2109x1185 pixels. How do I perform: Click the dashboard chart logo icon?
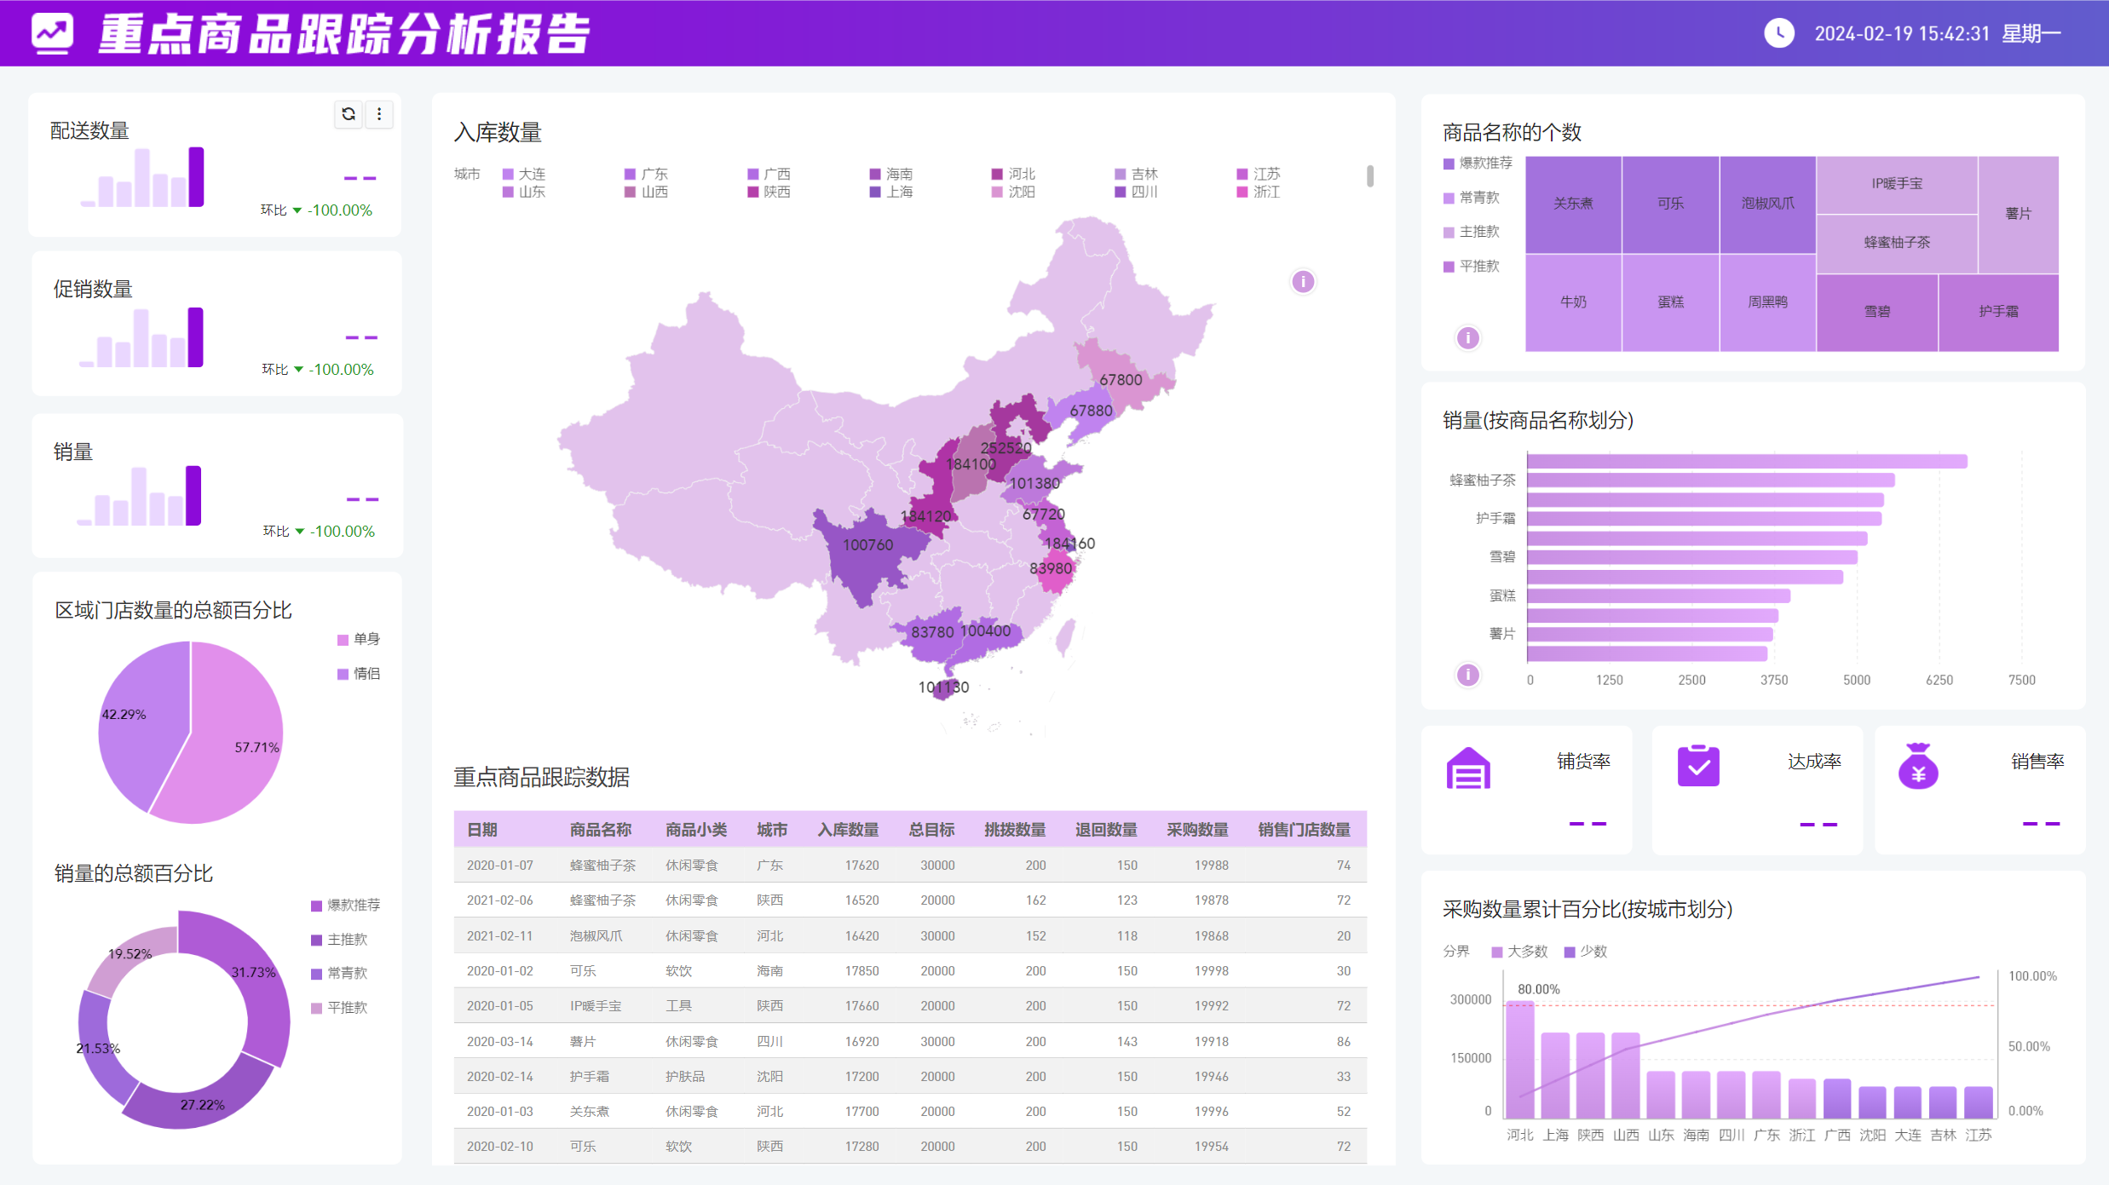(52, 33)
